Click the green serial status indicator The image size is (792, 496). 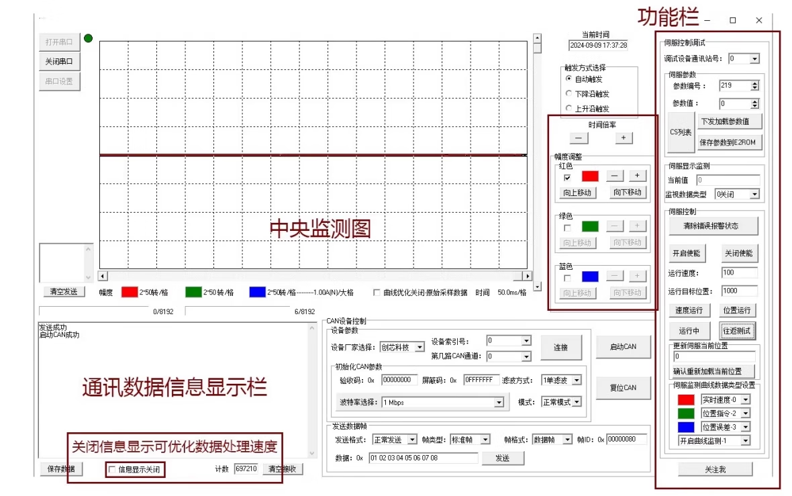point(89,38)
